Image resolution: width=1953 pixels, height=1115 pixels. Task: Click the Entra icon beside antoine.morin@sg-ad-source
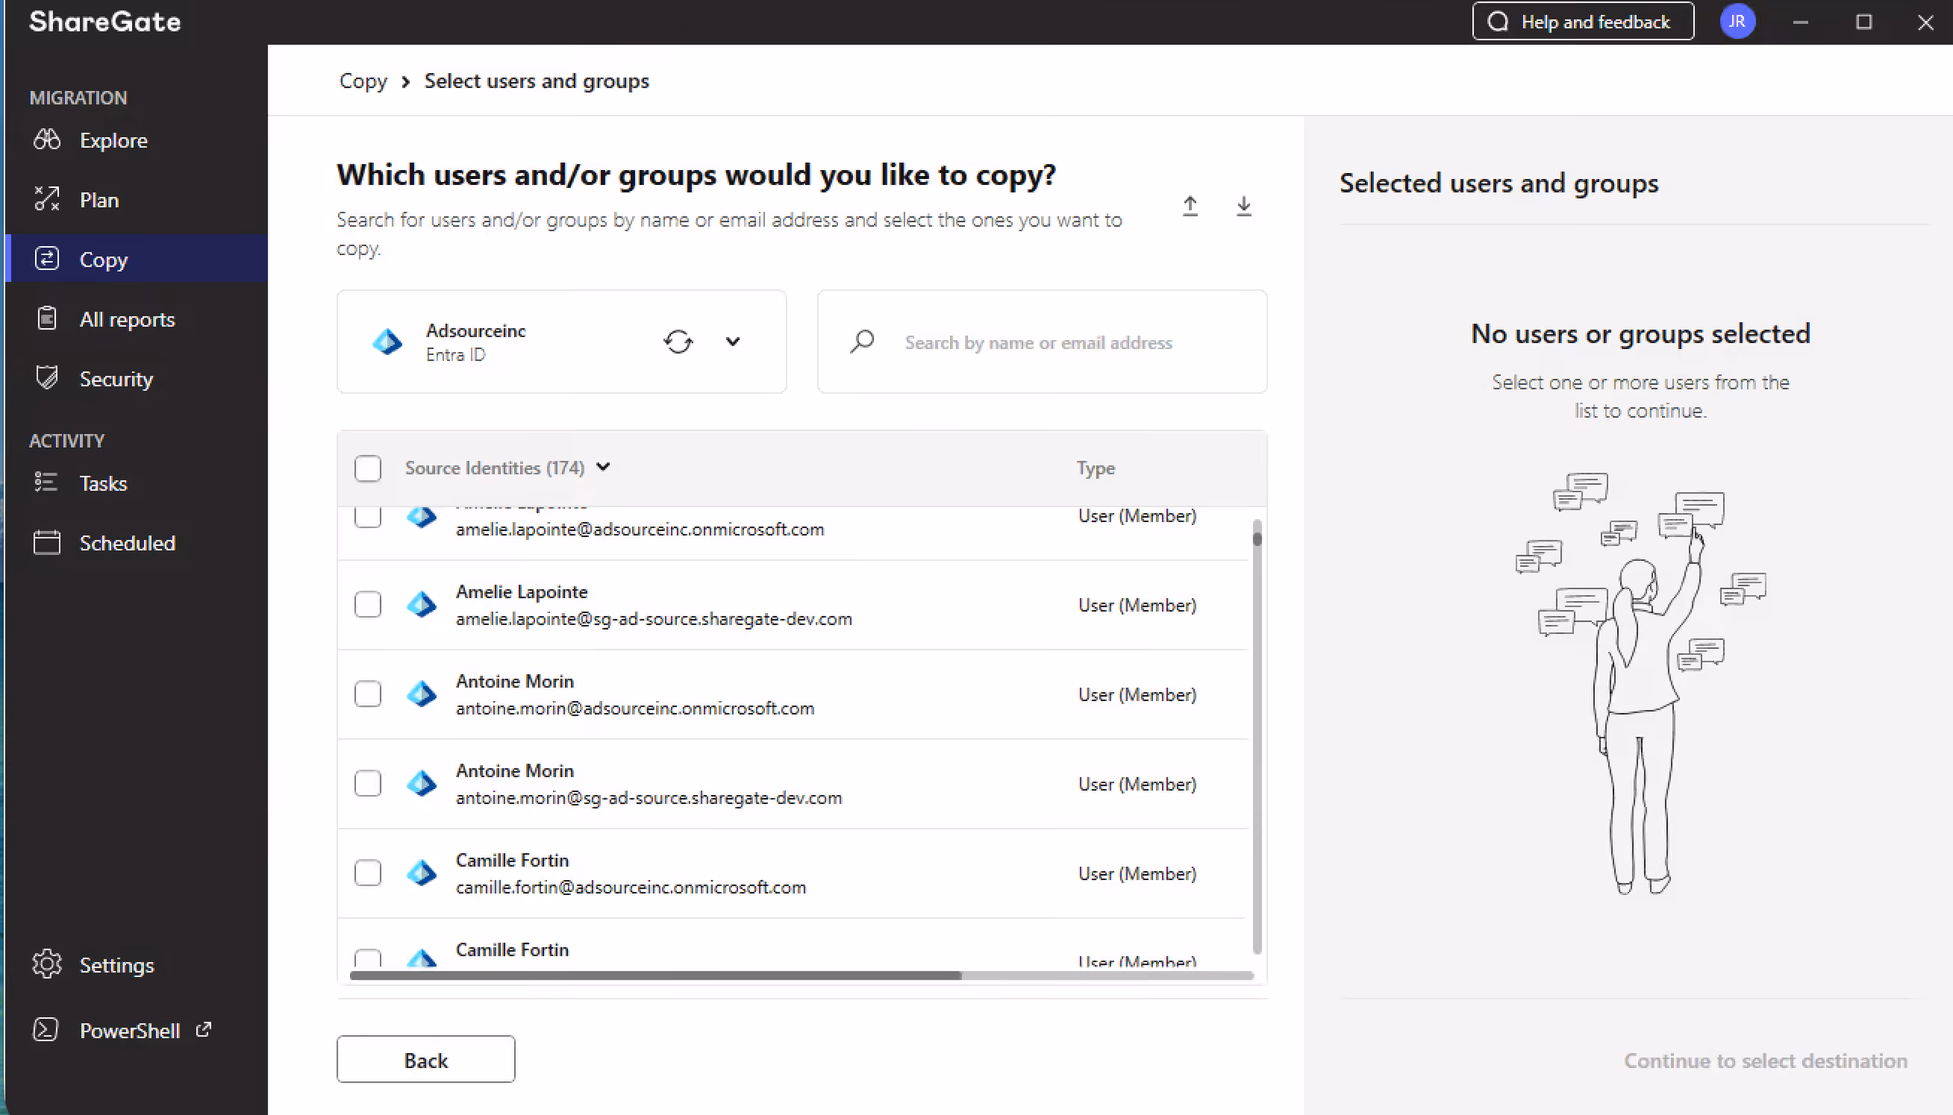coord(422,784)
